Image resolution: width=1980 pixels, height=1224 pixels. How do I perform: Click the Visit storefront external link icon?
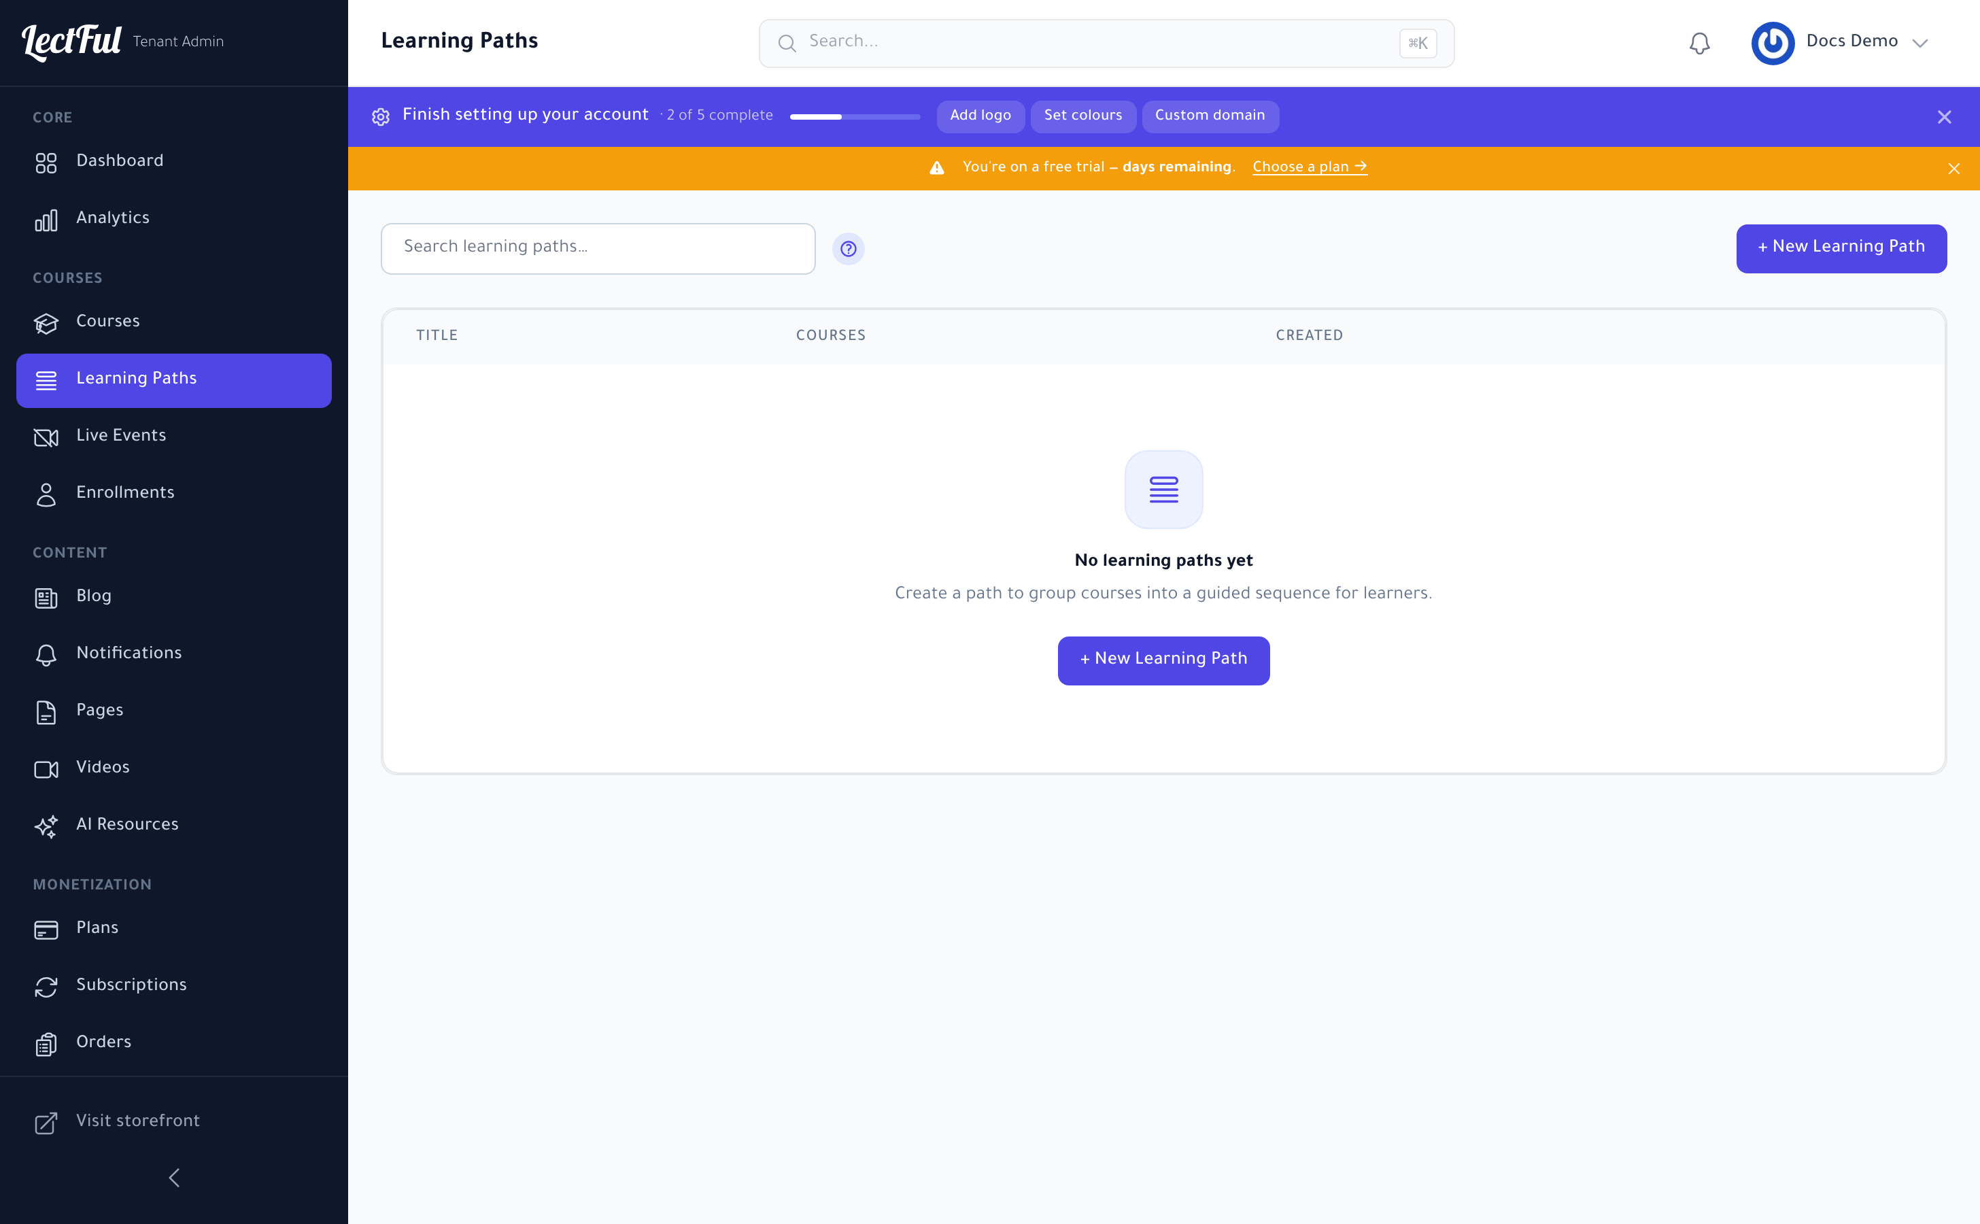pos(46,1123)
